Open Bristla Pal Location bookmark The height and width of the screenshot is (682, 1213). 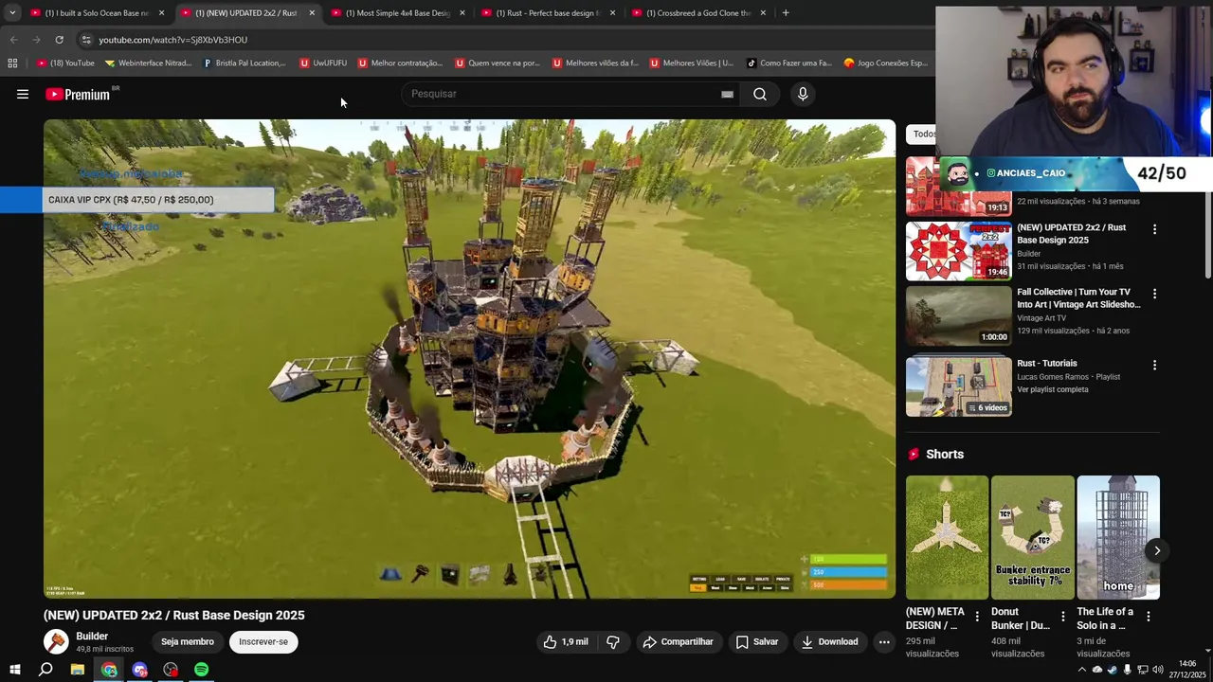[x=244, y=63]
